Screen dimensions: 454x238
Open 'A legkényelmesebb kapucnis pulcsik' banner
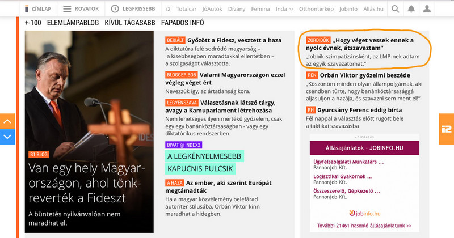coord(204,162)
